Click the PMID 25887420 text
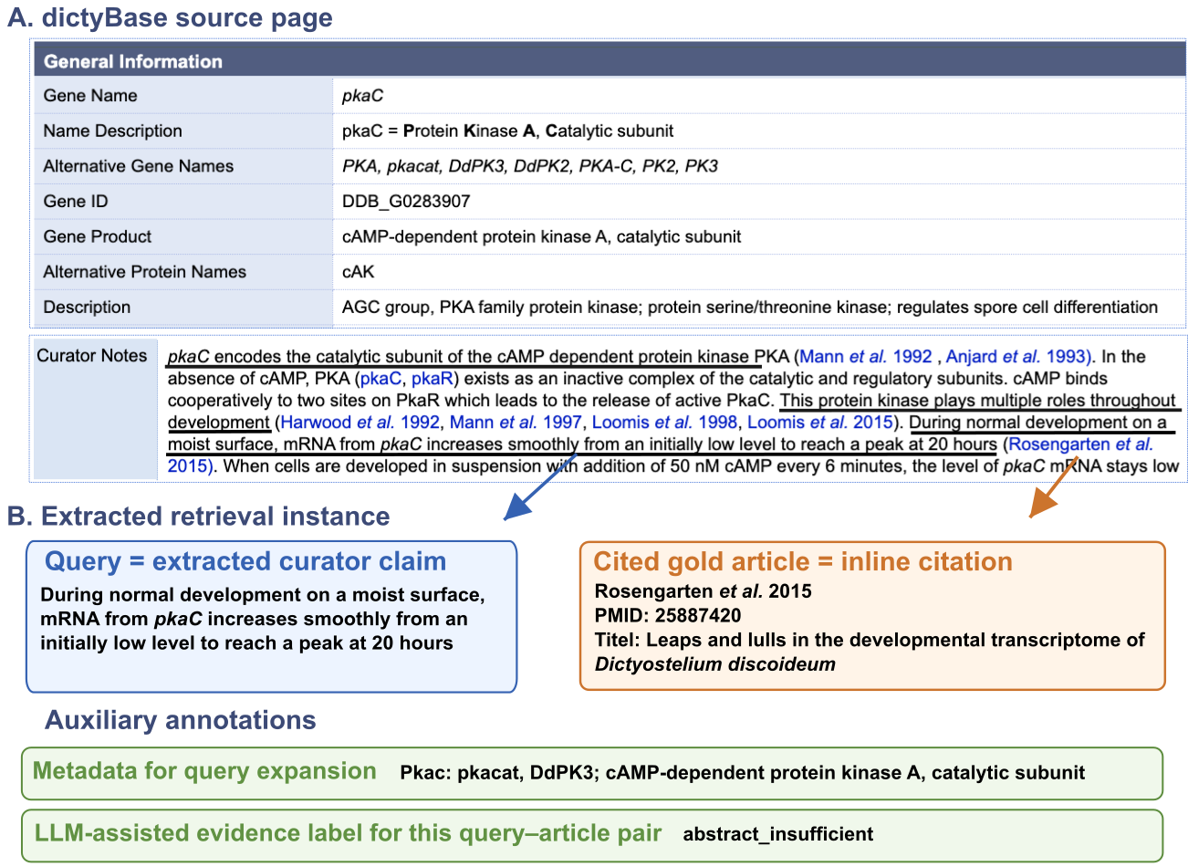 [668, 615]
